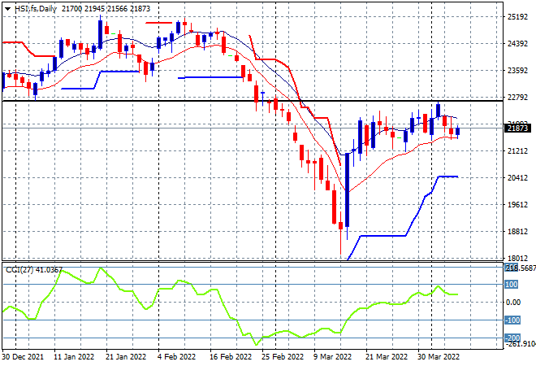Screen dimensions: 536x366
Task: Click the CCI 0.00 level label
Action: coord(513,303)
